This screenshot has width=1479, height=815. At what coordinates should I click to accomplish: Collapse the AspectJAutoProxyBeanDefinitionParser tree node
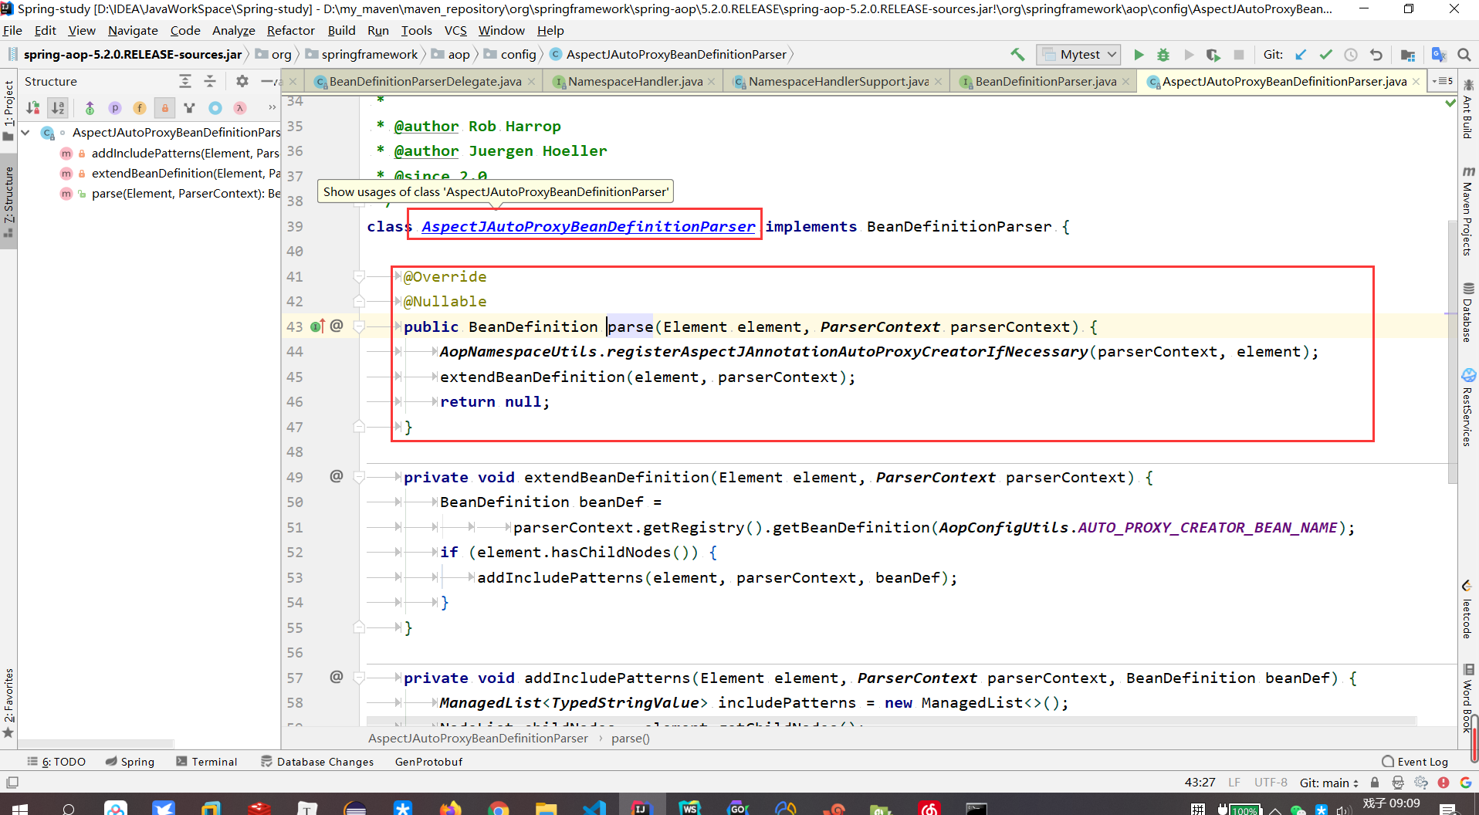25,132
